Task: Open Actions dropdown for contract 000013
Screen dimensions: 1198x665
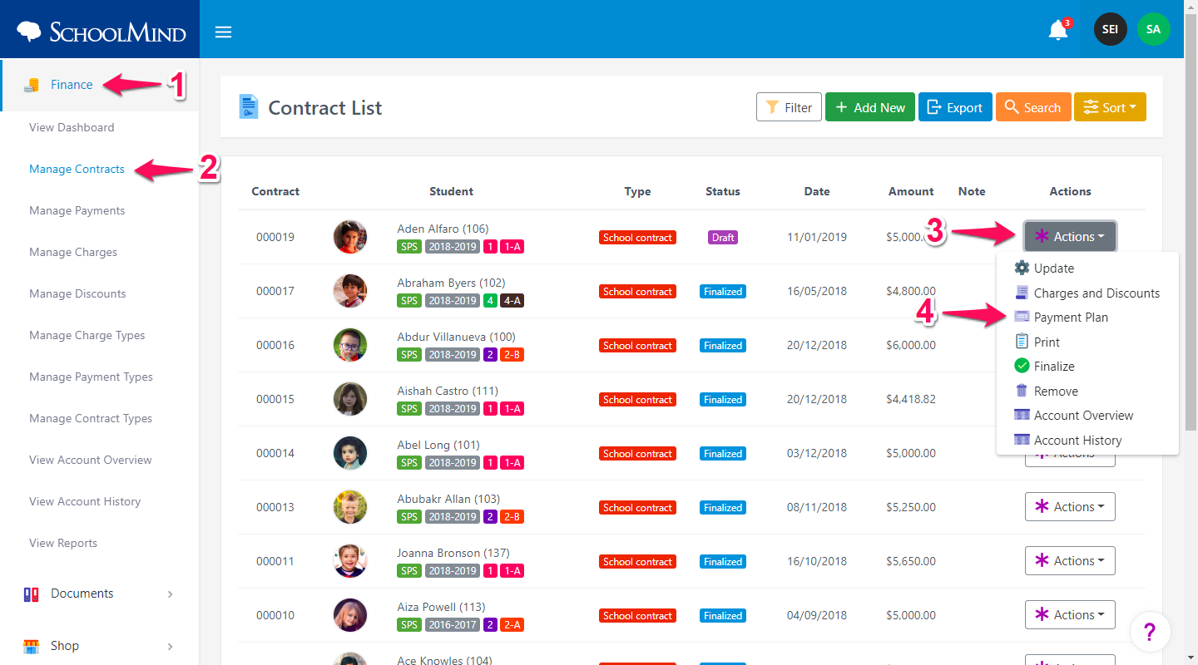Action: click(x=1070, y=506)
